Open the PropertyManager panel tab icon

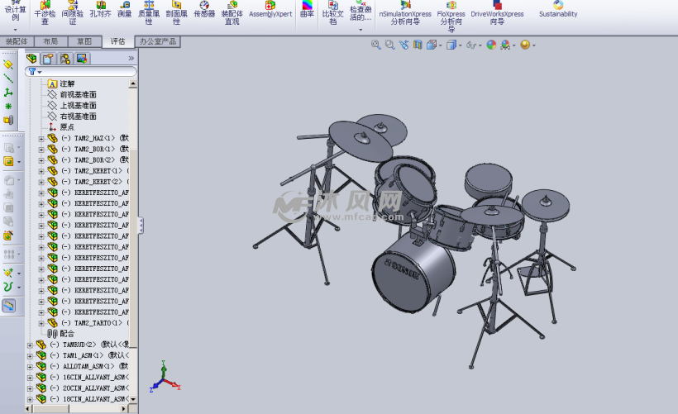click(x=48, y=59)
